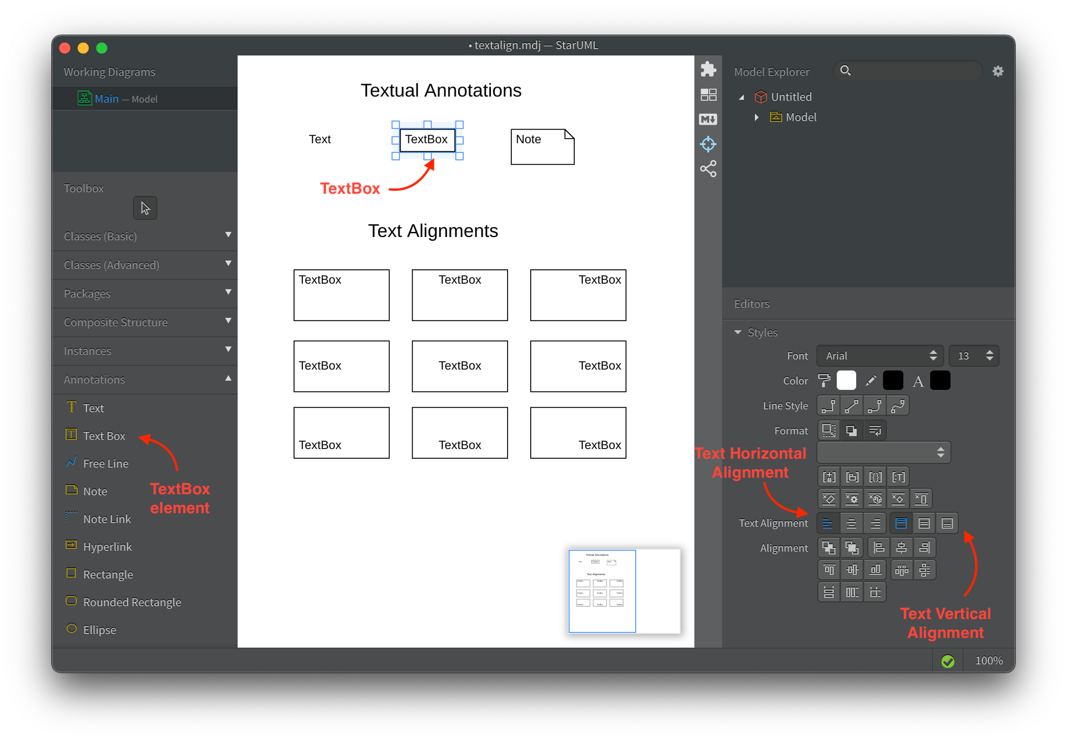Select the Hyperlink tool
This screenshot has width=1067, height=741.
[x=107, y=547]
